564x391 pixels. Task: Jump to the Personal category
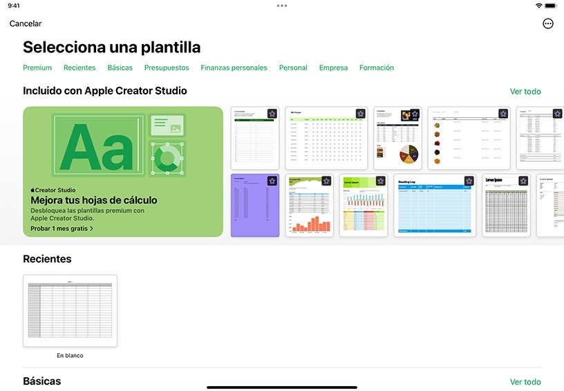coord(293,68)
